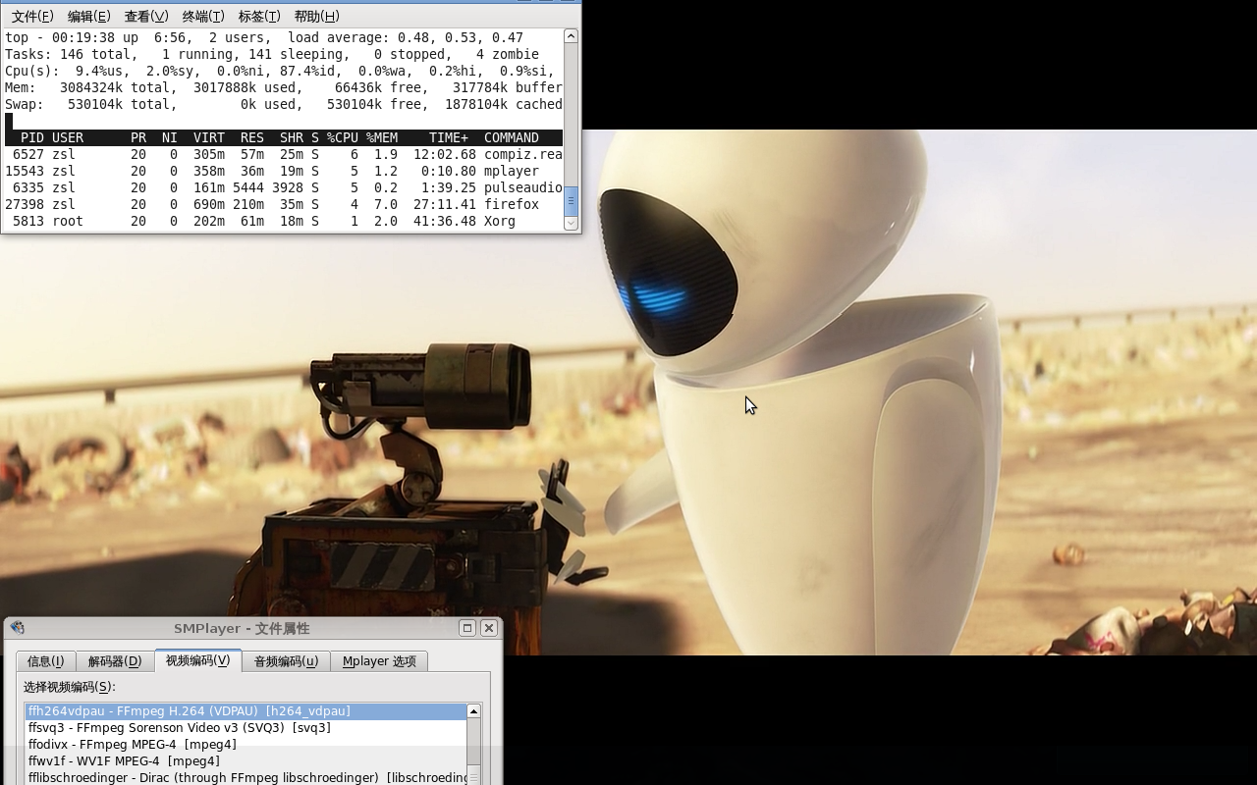Click the codec list scrollbar thumb
The image size is (1257, 785).
tap(473, 775)
